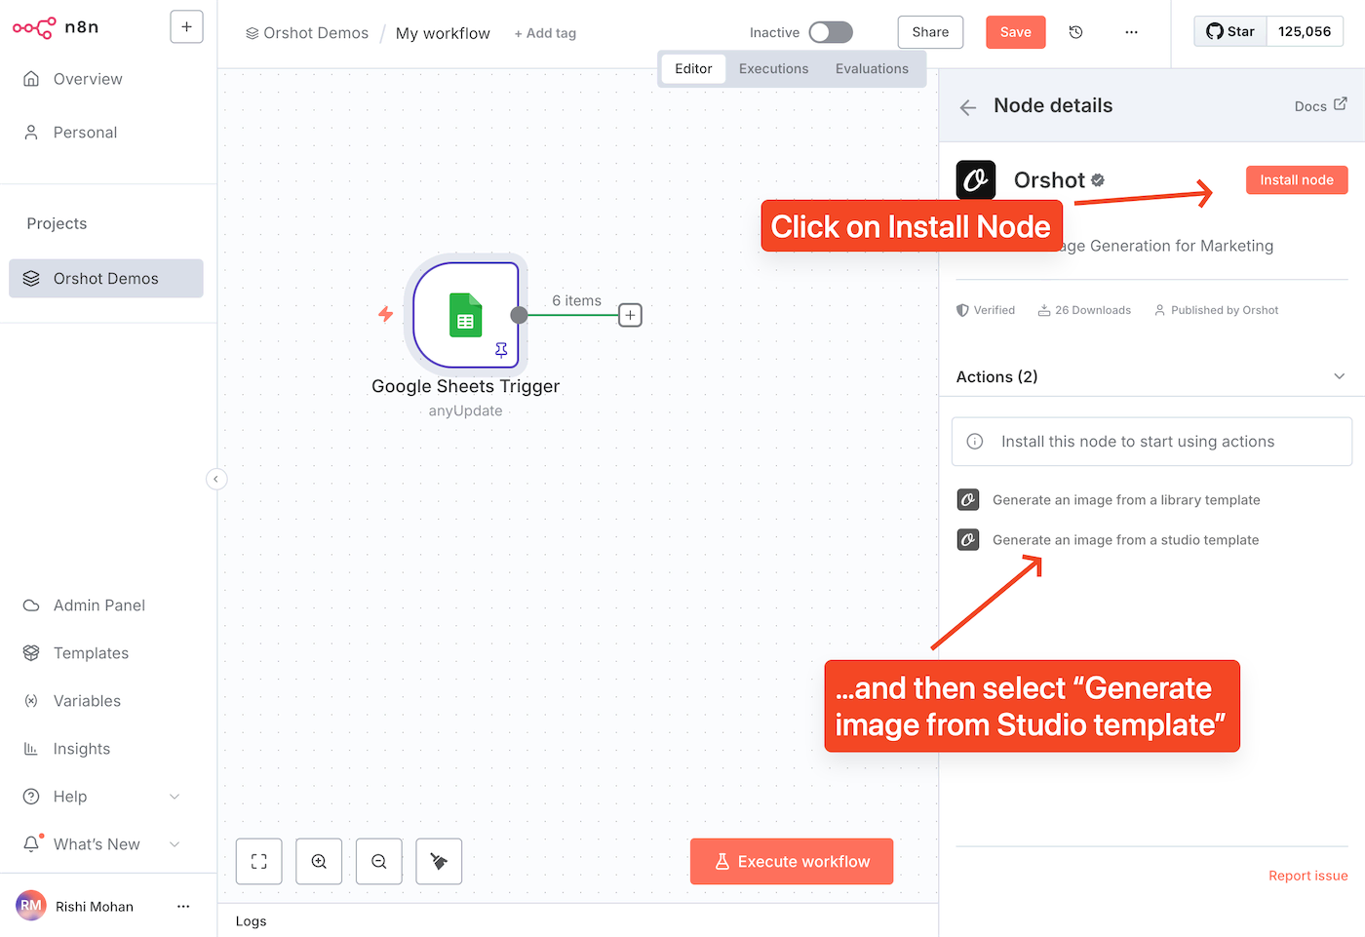Click the 6 items connection label

(576, 301)
